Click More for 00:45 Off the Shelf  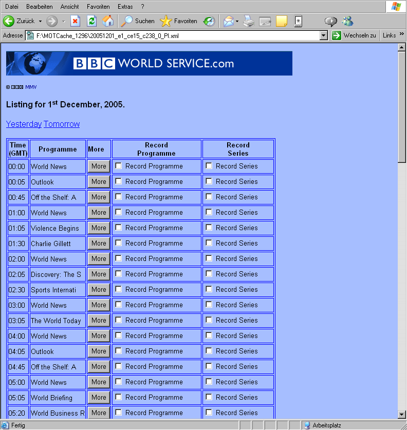pos(99,197)
